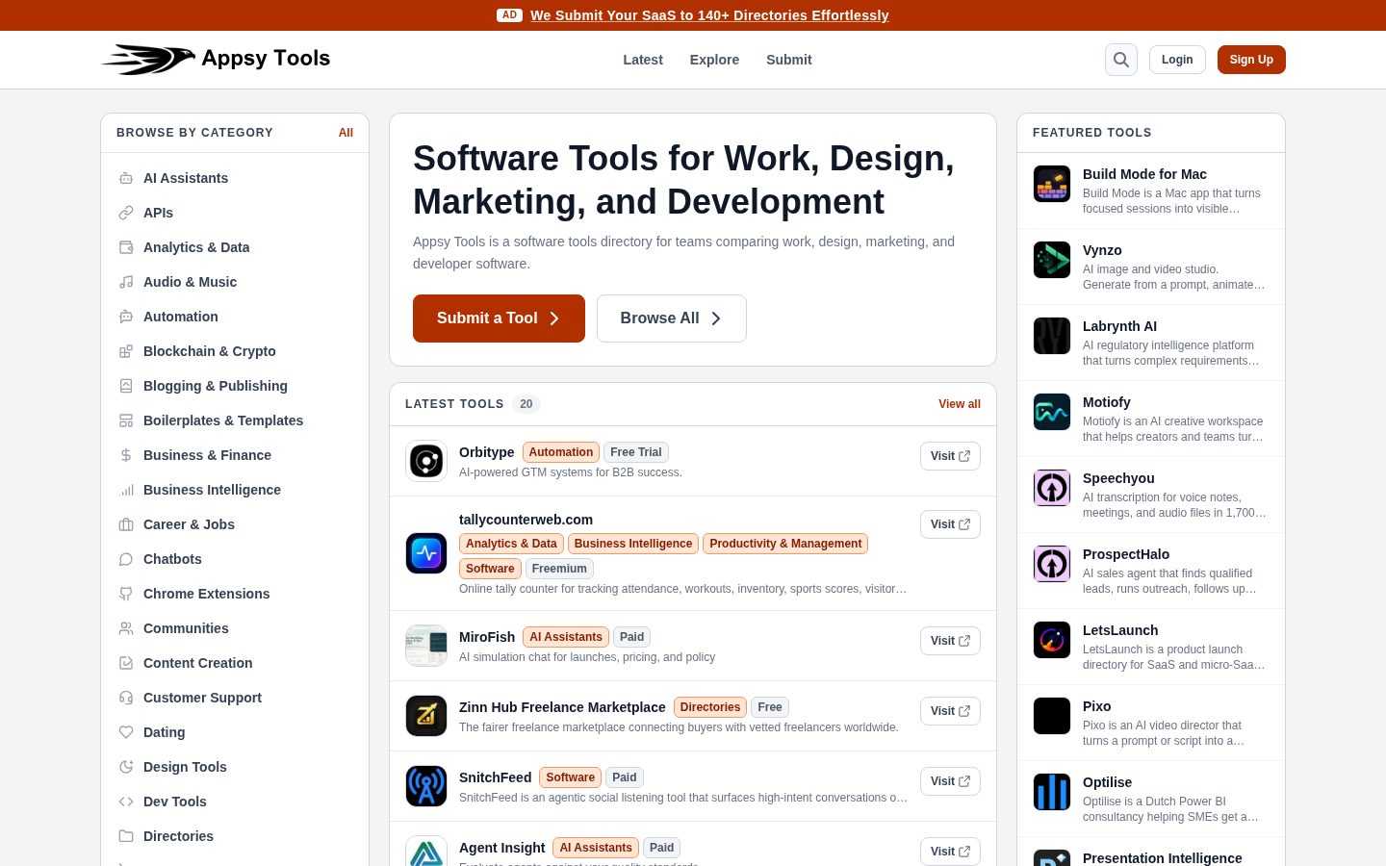The height and width of the screenshot is (866, 1386).
Task: Select Blockchain & Crypto category
Action: click(235, 351)
